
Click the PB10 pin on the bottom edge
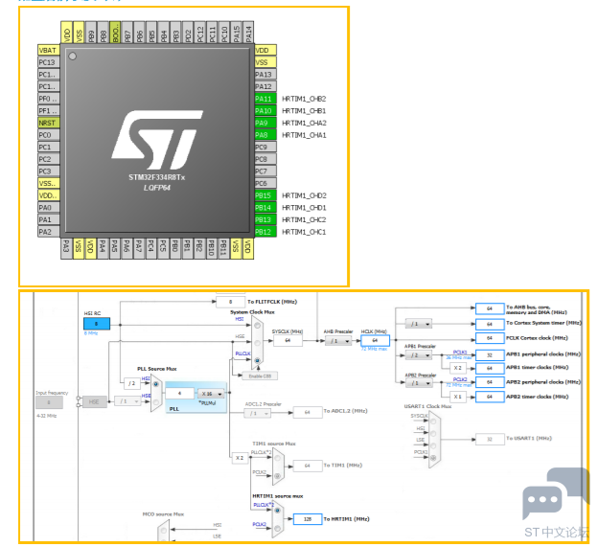(211, 248)
